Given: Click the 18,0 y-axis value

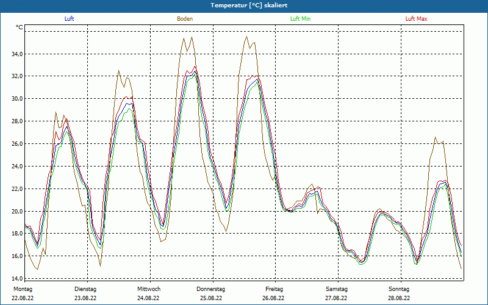Looking at the screenshot, I should point(18,234).
